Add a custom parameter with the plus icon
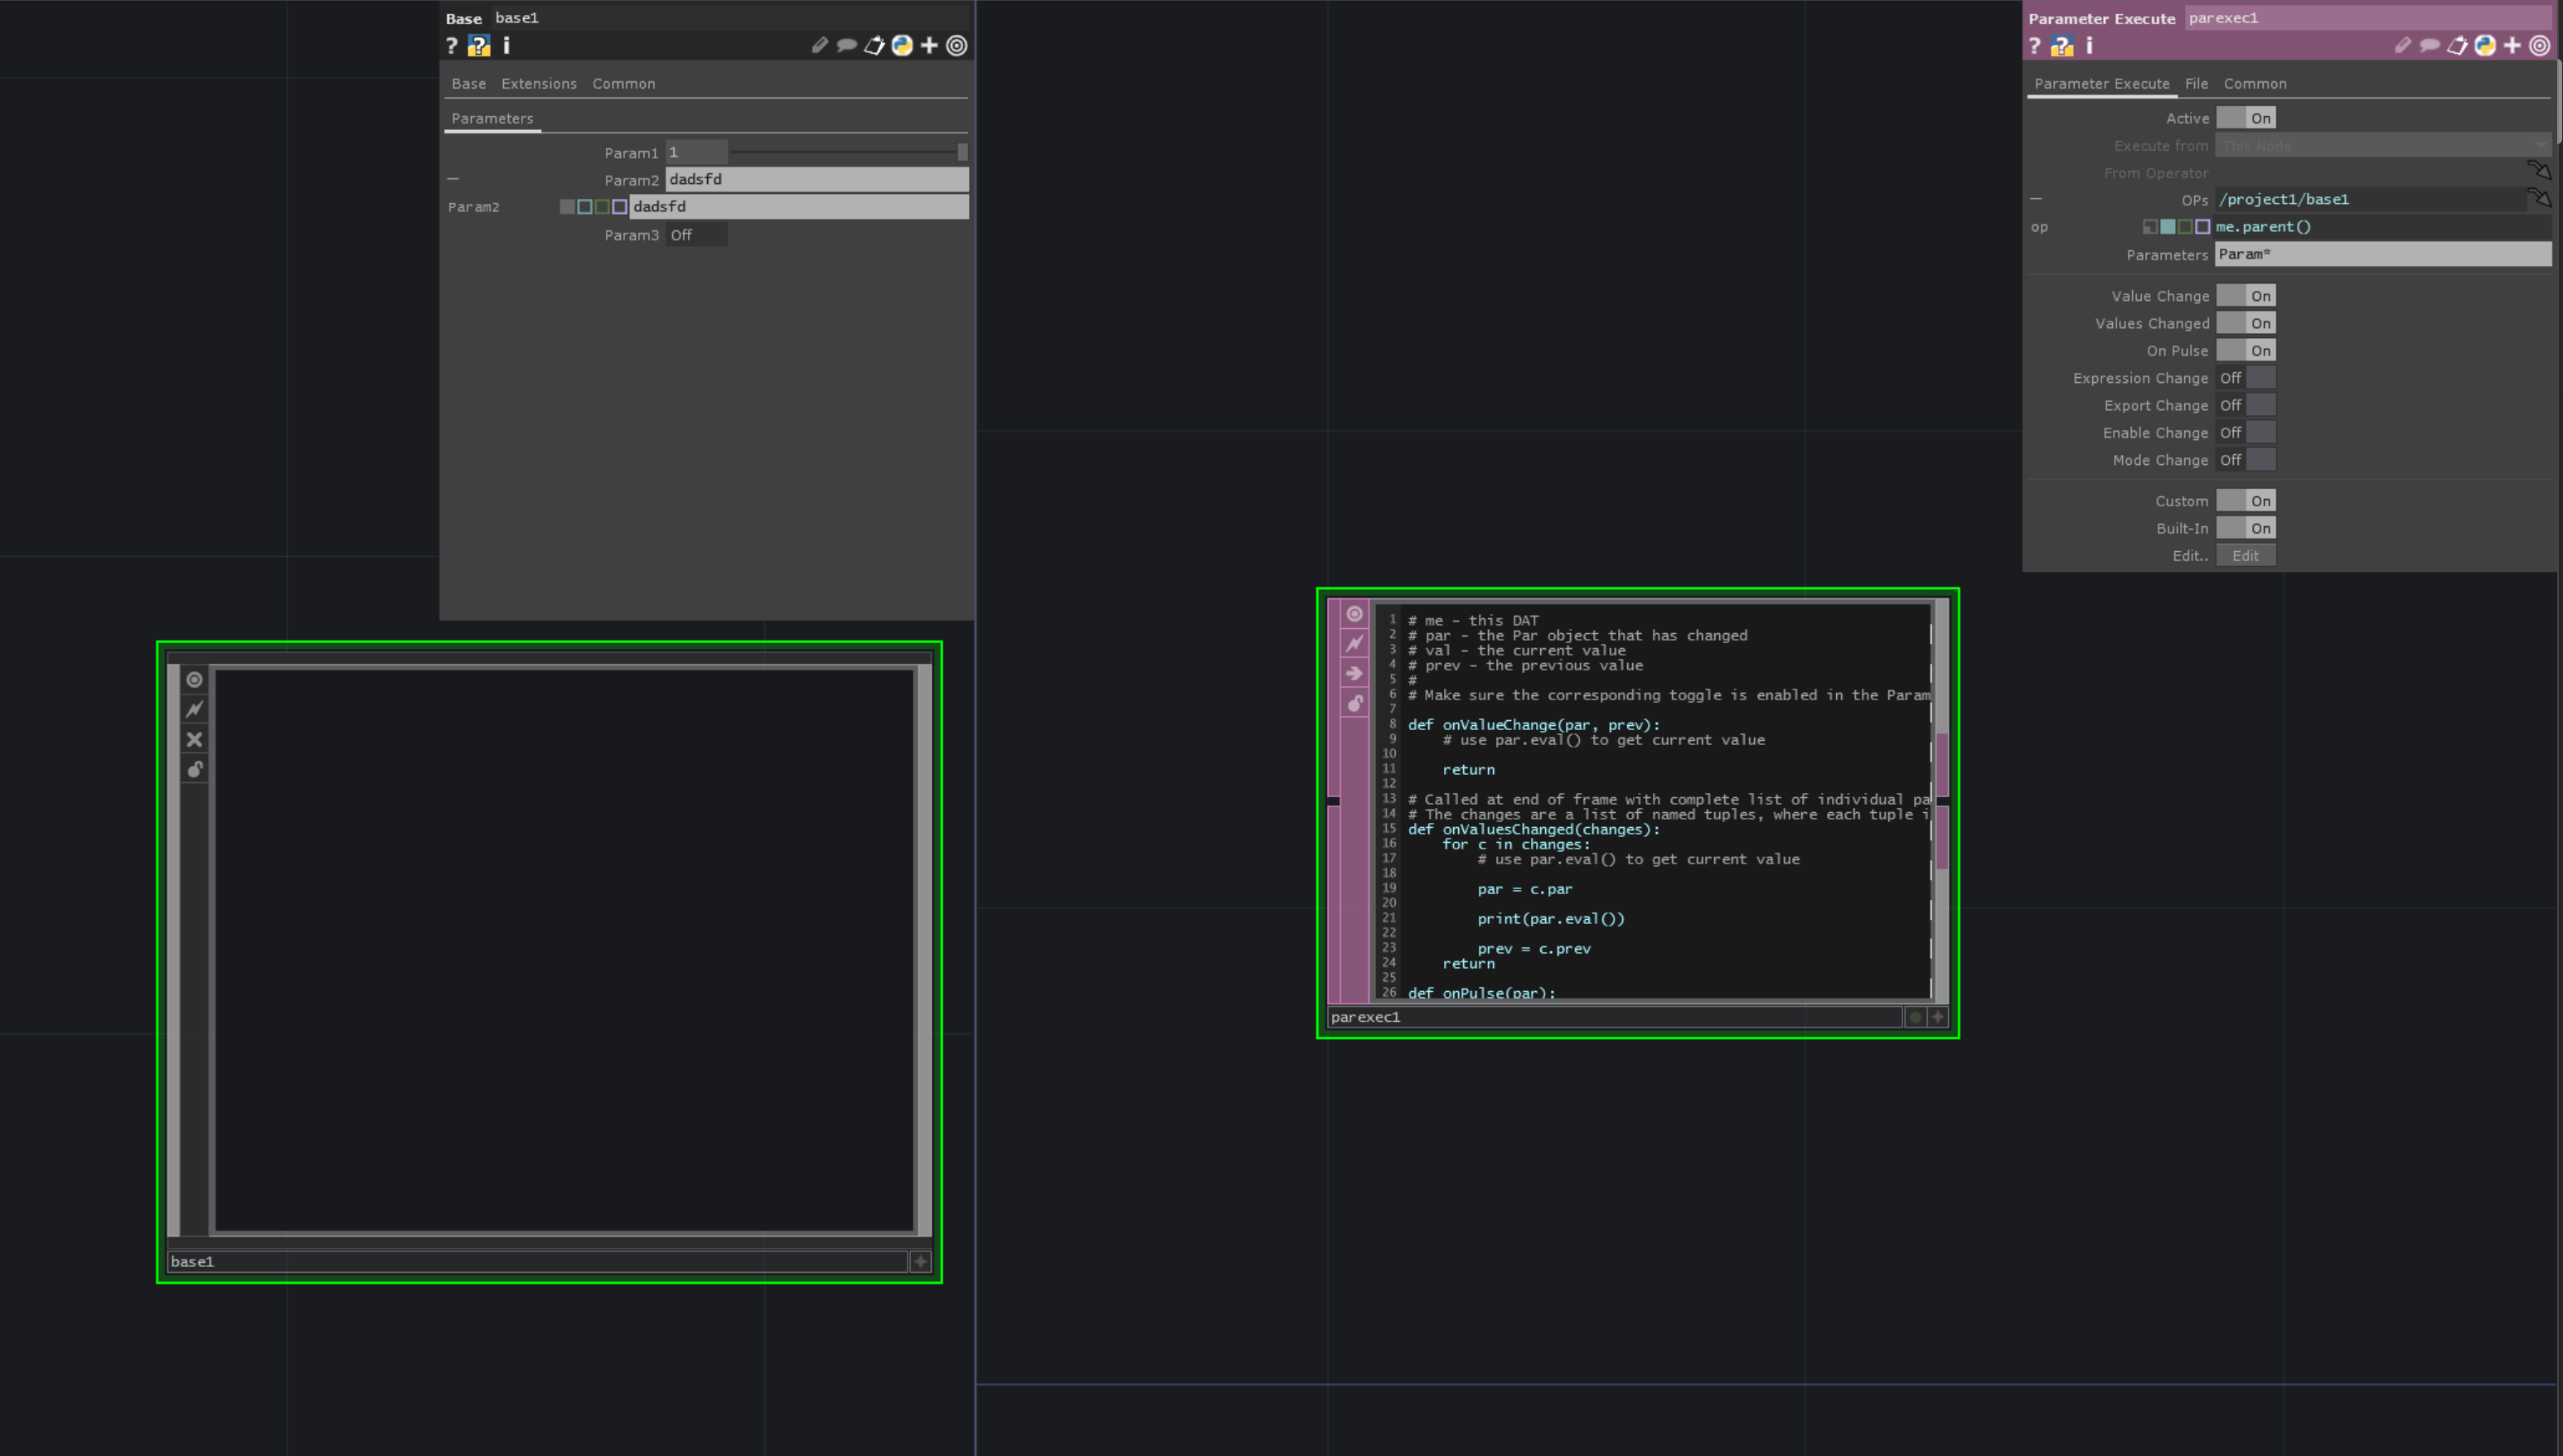 coord(929,46)
